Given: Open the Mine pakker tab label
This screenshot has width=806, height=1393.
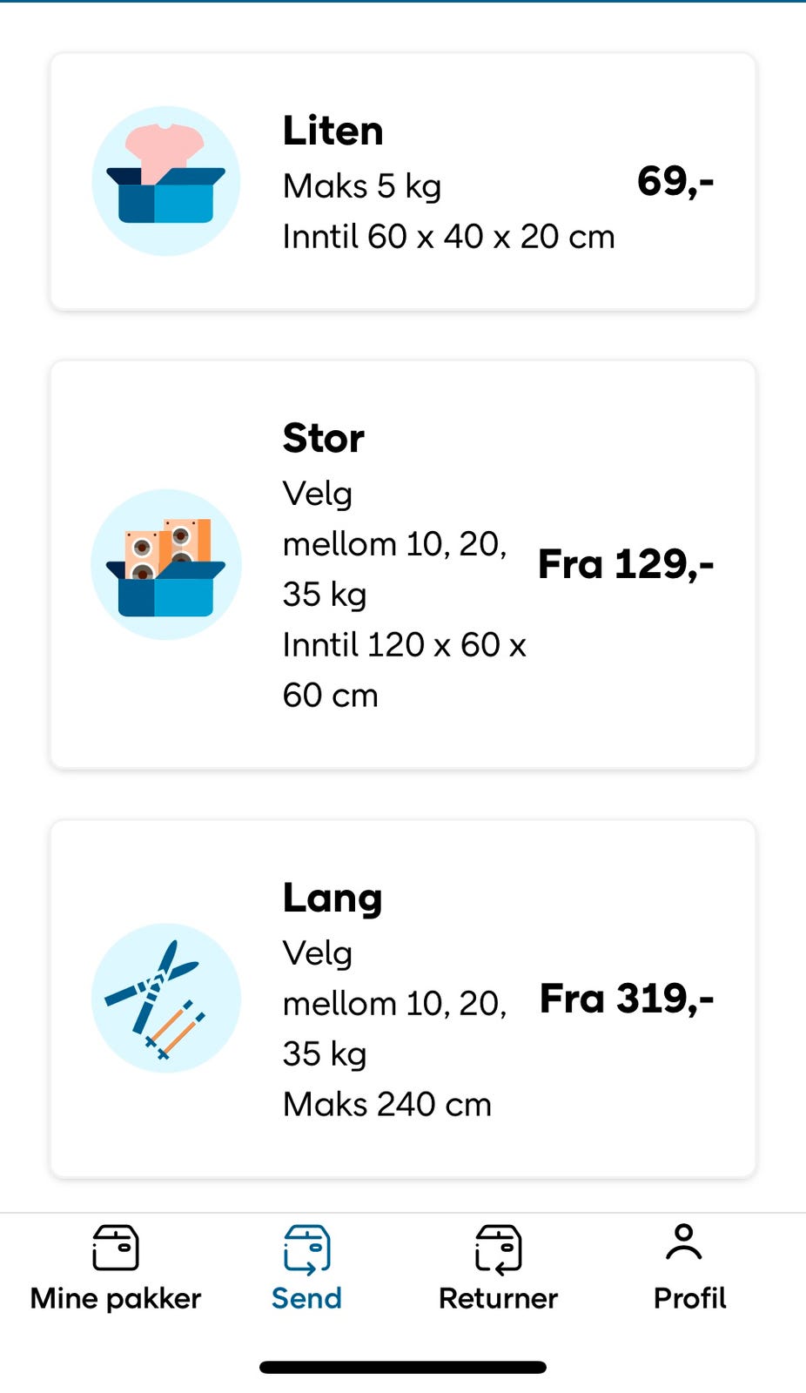Looking at the screenshot, I should (x=116, y=1298).
